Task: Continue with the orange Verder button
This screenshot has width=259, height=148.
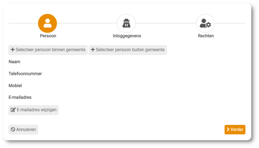Action: (235, 130)
